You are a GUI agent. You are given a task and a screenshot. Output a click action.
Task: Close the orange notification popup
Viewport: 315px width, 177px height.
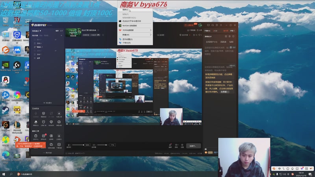tap(44, 144)
